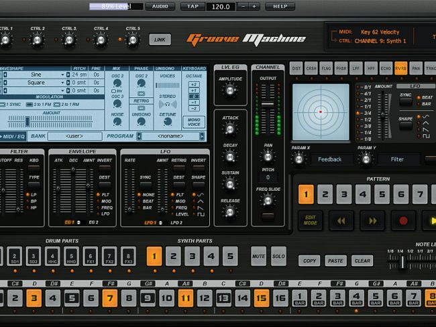The height and width of the screenshot is (327, 436).
Task: Activate the ECHO effect button
Action: click(385, 68)
